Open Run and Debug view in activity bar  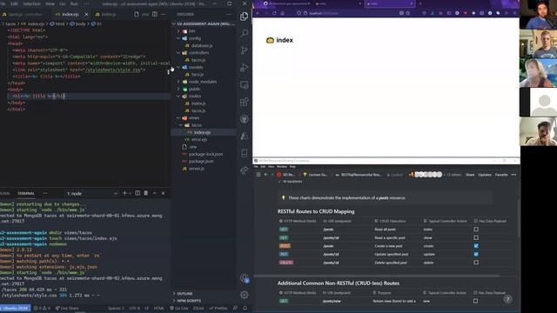pyautogui.click(x=244, y=68)
